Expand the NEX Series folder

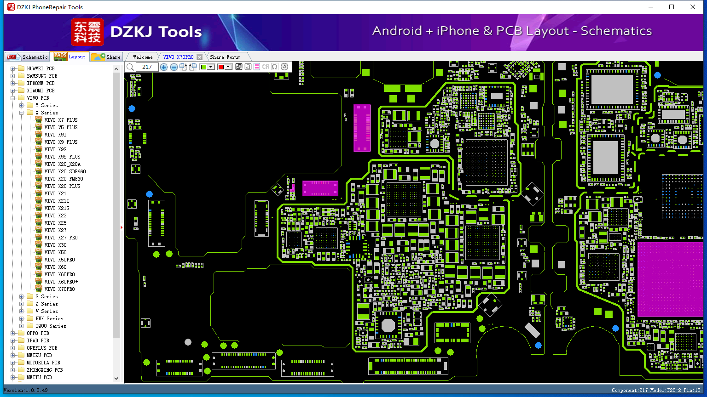point(22,318)
